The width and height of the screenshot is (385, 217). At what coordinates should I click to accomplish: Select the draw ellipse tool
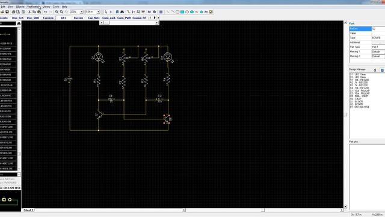click(x=187, y=12)
